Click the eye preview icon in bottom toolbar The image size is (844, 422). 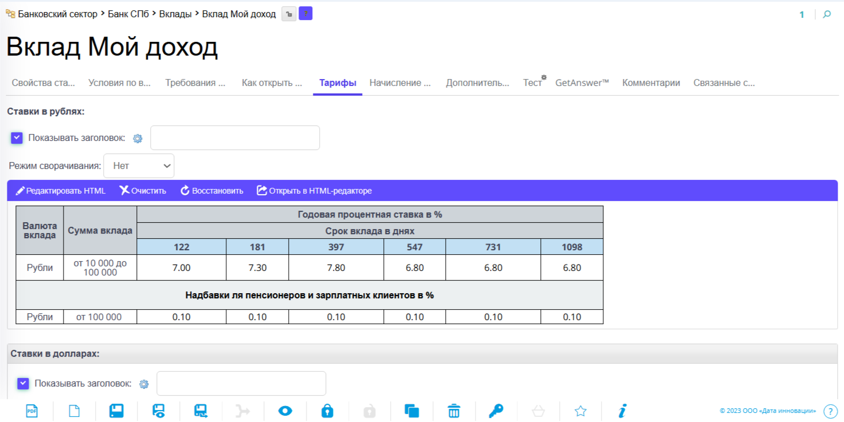coord(285,411)
